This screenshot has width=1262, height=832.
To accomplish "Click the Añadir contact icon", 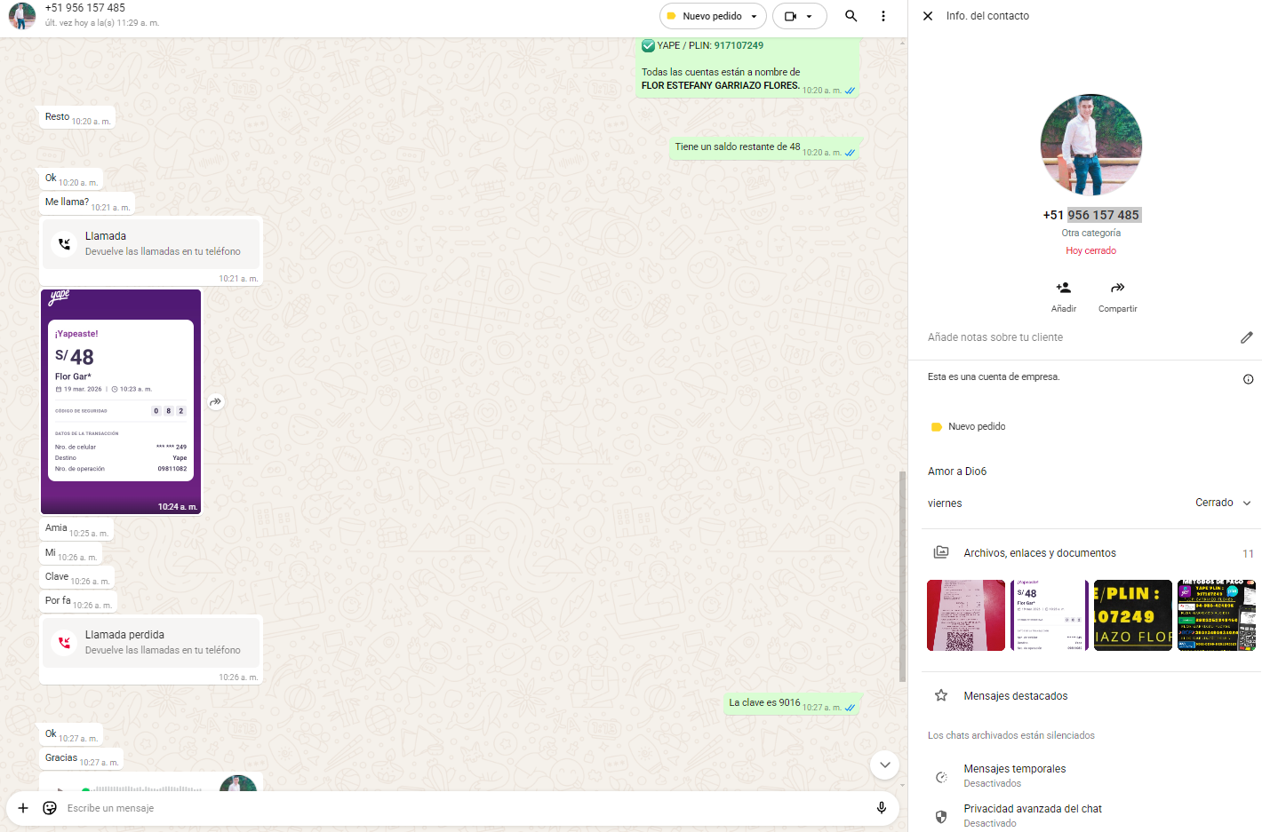I will pos(1063,289).
